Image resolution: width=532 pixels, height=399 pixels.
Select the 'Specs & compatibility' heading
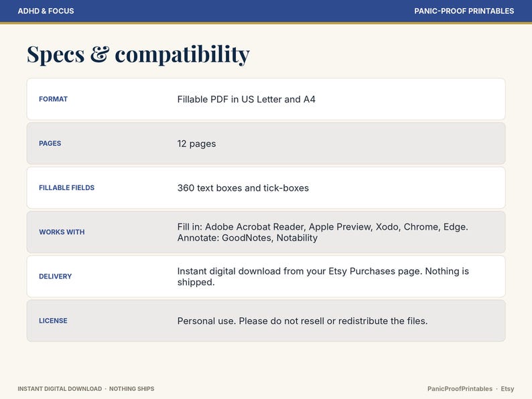pyautogui.click(x=138, y=54)
